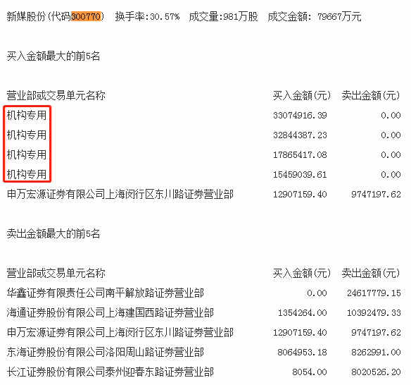
Task: Click 营业部或交易单元名称 header in sell table
Action: (x=56, y=273)
